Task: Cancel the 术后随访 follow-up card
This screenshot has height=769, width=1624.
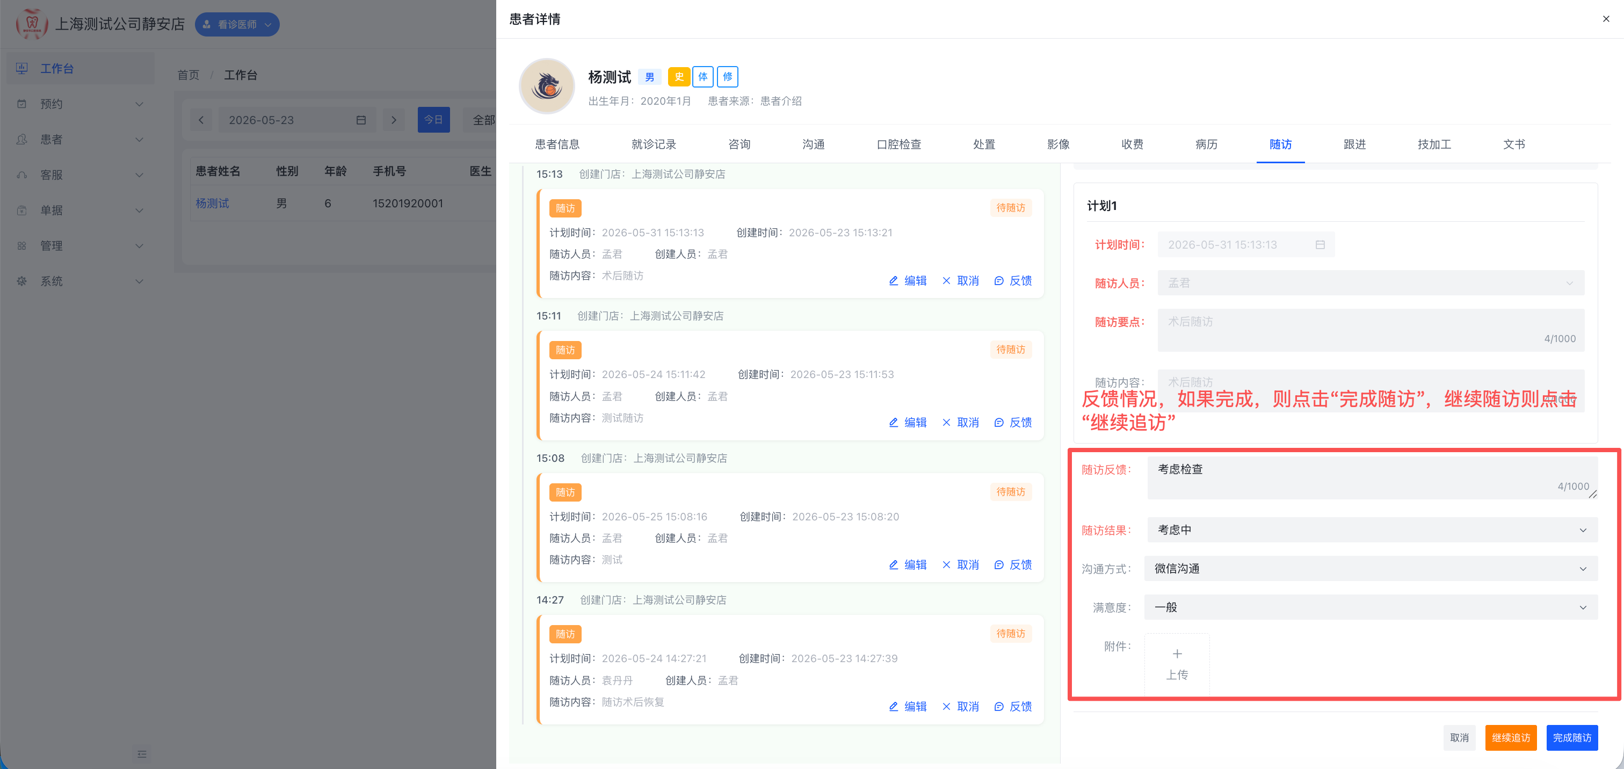Action: (x=961, y=280)
